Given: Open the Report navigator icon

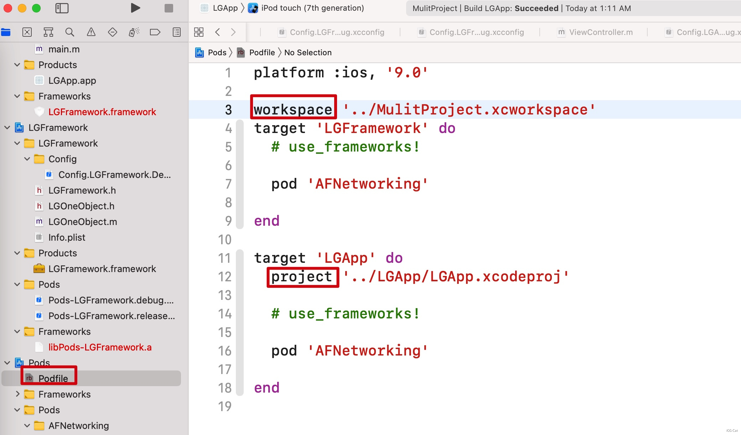Looking at the screenshot, I should click(177, 32).
